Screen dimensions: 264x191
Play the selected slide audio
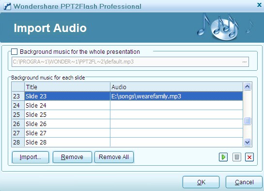(223, 157)
